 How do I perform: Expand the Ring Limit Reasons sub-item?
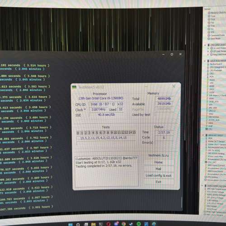[208, 55]
